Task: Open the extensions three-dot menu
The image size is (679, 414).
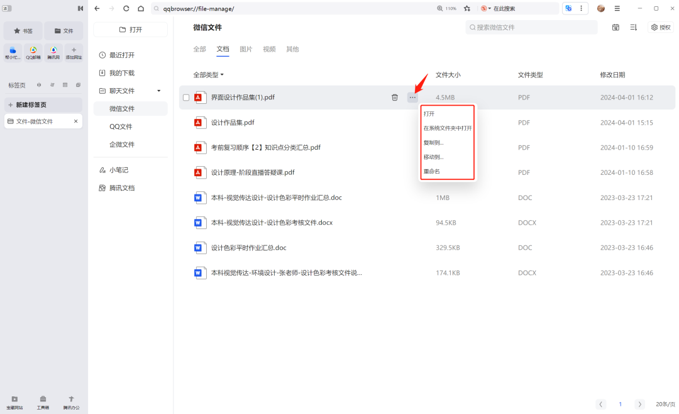Action: click(581, 8)
